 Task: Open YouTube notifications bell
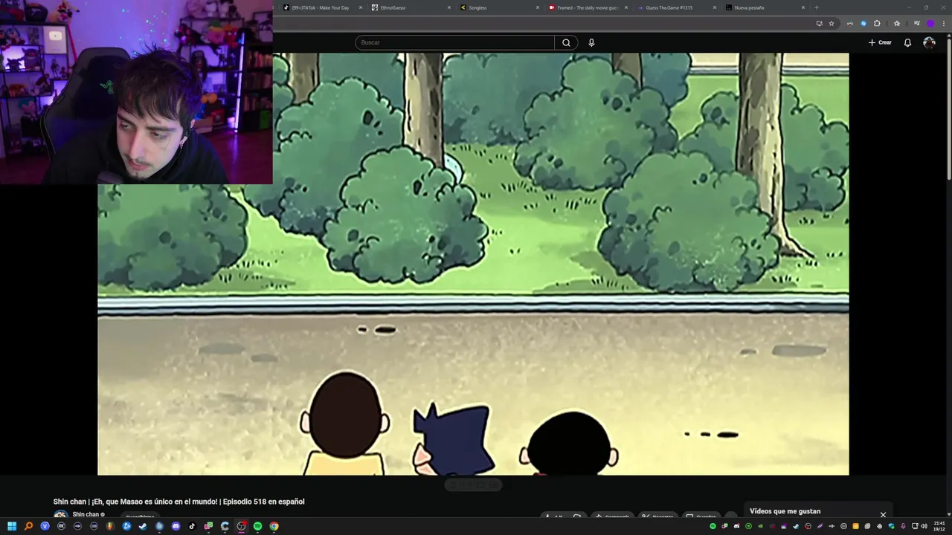click(907, 42)
